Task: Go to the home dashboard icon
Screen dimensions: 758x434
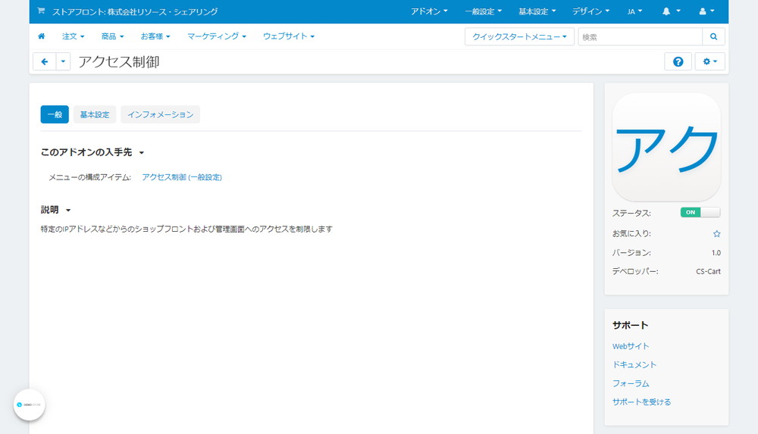Action: coord(42,36)
